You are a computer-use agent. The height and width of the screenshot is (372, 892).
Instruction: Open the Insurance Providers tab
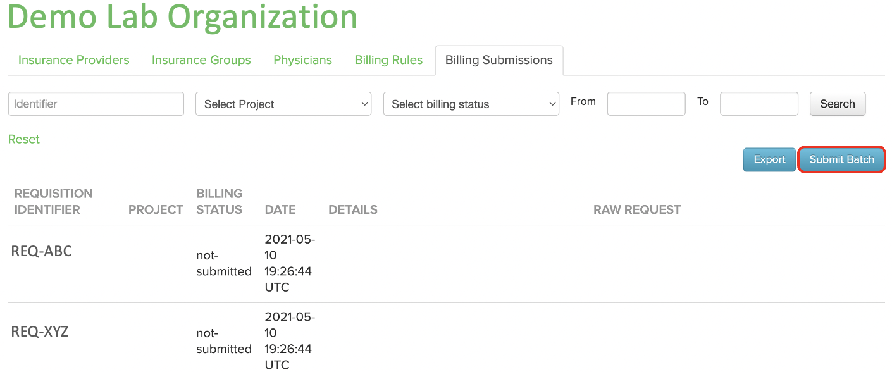pyautogui.click(x=73, y=60)
